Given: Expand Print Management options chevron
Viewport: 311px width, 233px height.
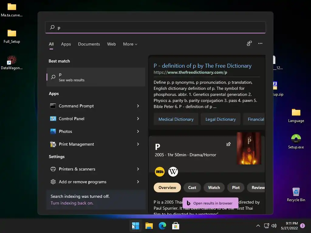Looking at the screenshot, I should pyautogui.click(x=138, y=144).
